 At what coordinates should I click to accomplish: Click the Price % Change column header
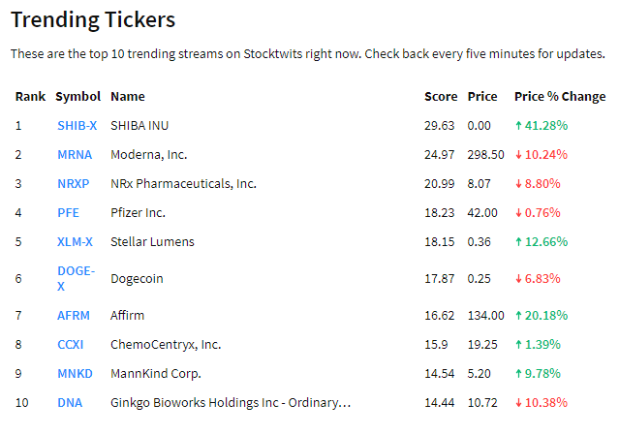(x=560, y=97)
